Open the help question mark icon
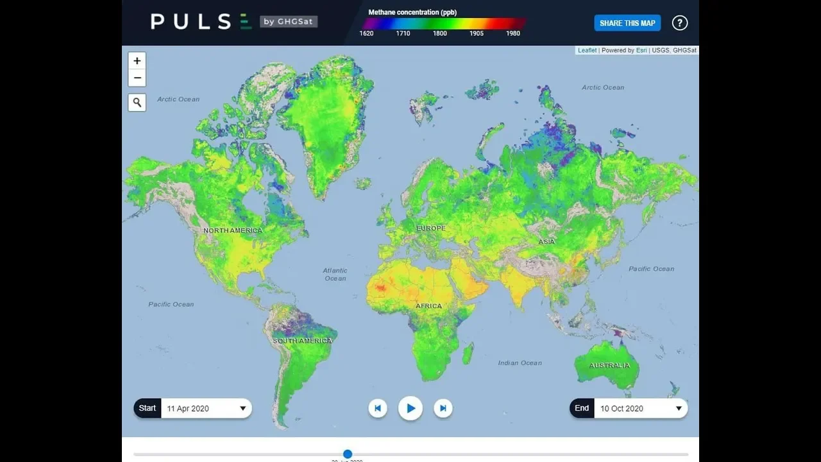This screenshot has width=821, height=462. [x=679, y=23]
